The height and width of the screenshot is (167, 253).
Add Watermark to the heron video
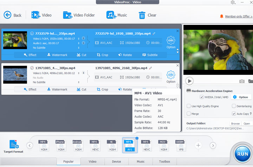click(57, 89)
